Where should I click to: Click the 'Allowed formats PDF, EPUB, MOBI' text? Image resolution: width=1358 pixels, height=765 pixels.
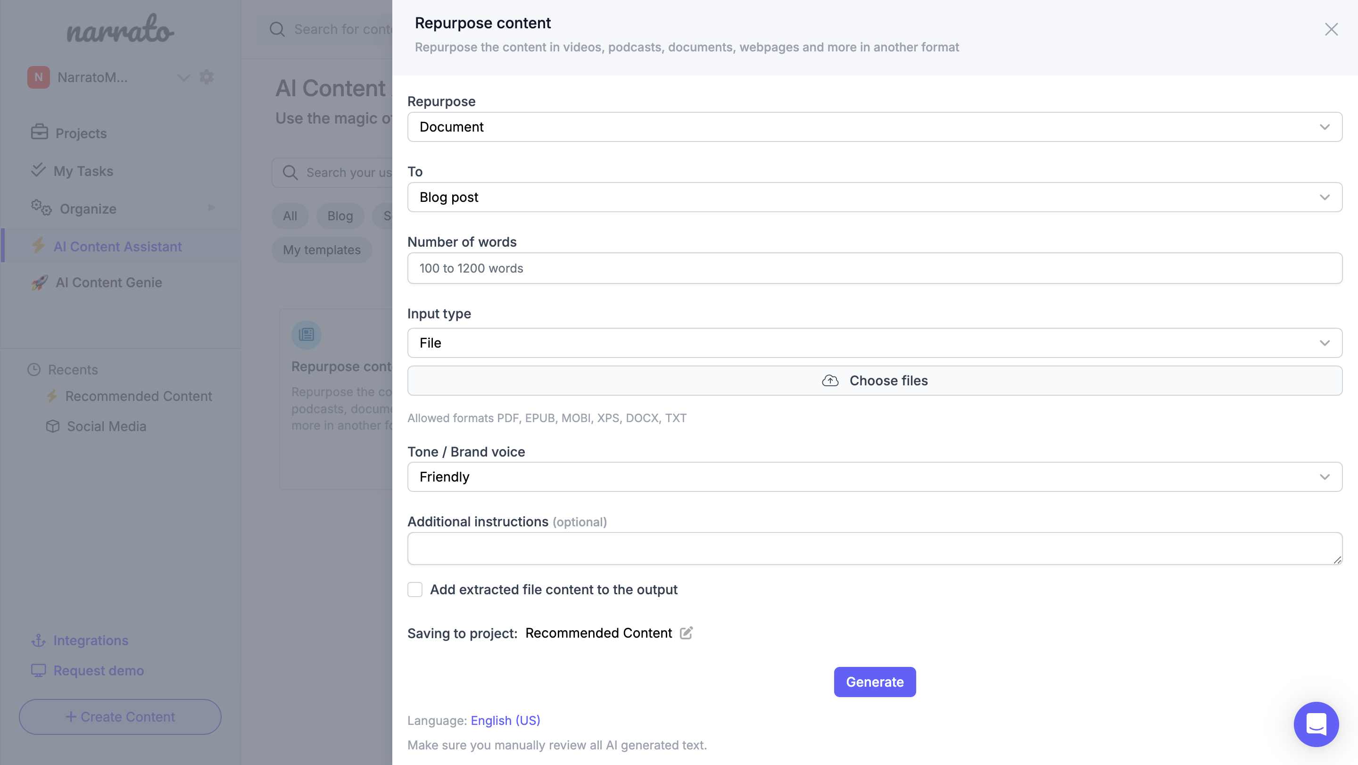547,417
